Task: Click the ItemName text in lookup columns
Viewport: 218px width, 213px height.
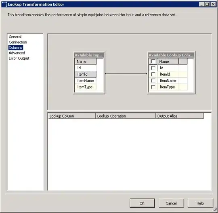Action: point(168,81)
